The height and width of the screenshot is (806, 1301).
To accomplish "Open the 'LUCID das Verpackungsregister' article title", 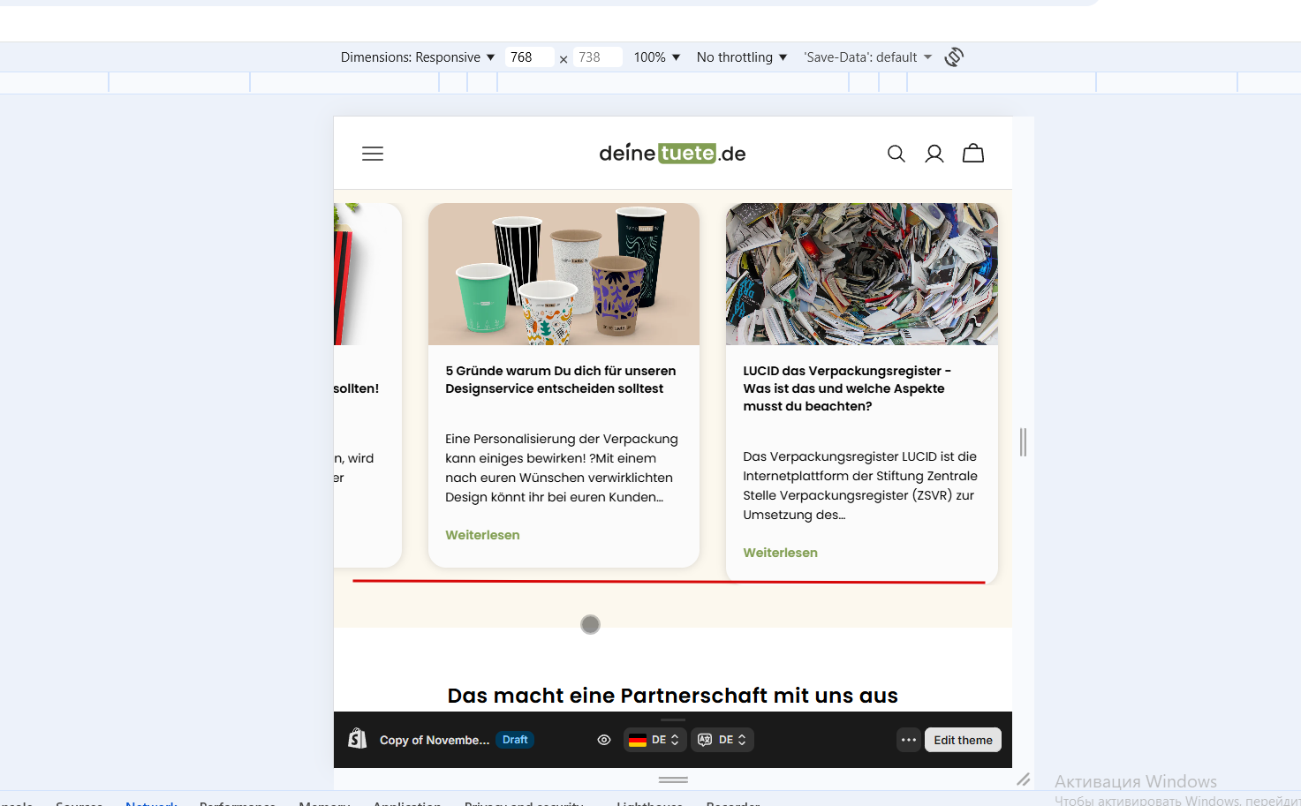I will pyautogui.click(x=847, y=388).
